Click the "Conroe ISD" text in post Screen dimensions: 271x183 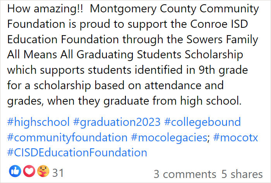coord(219,24)
